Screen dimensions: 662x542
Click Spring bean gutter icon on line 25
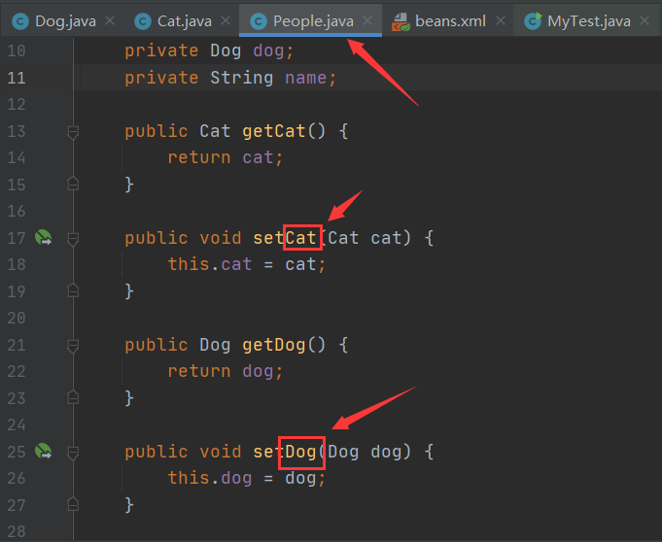point(44,452)
